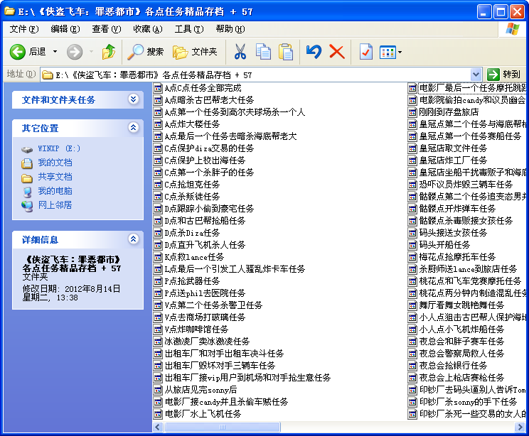Select file icon of C点抢坦克任务
Viewport: 529px width, 436px height.
tap(158, 185)
